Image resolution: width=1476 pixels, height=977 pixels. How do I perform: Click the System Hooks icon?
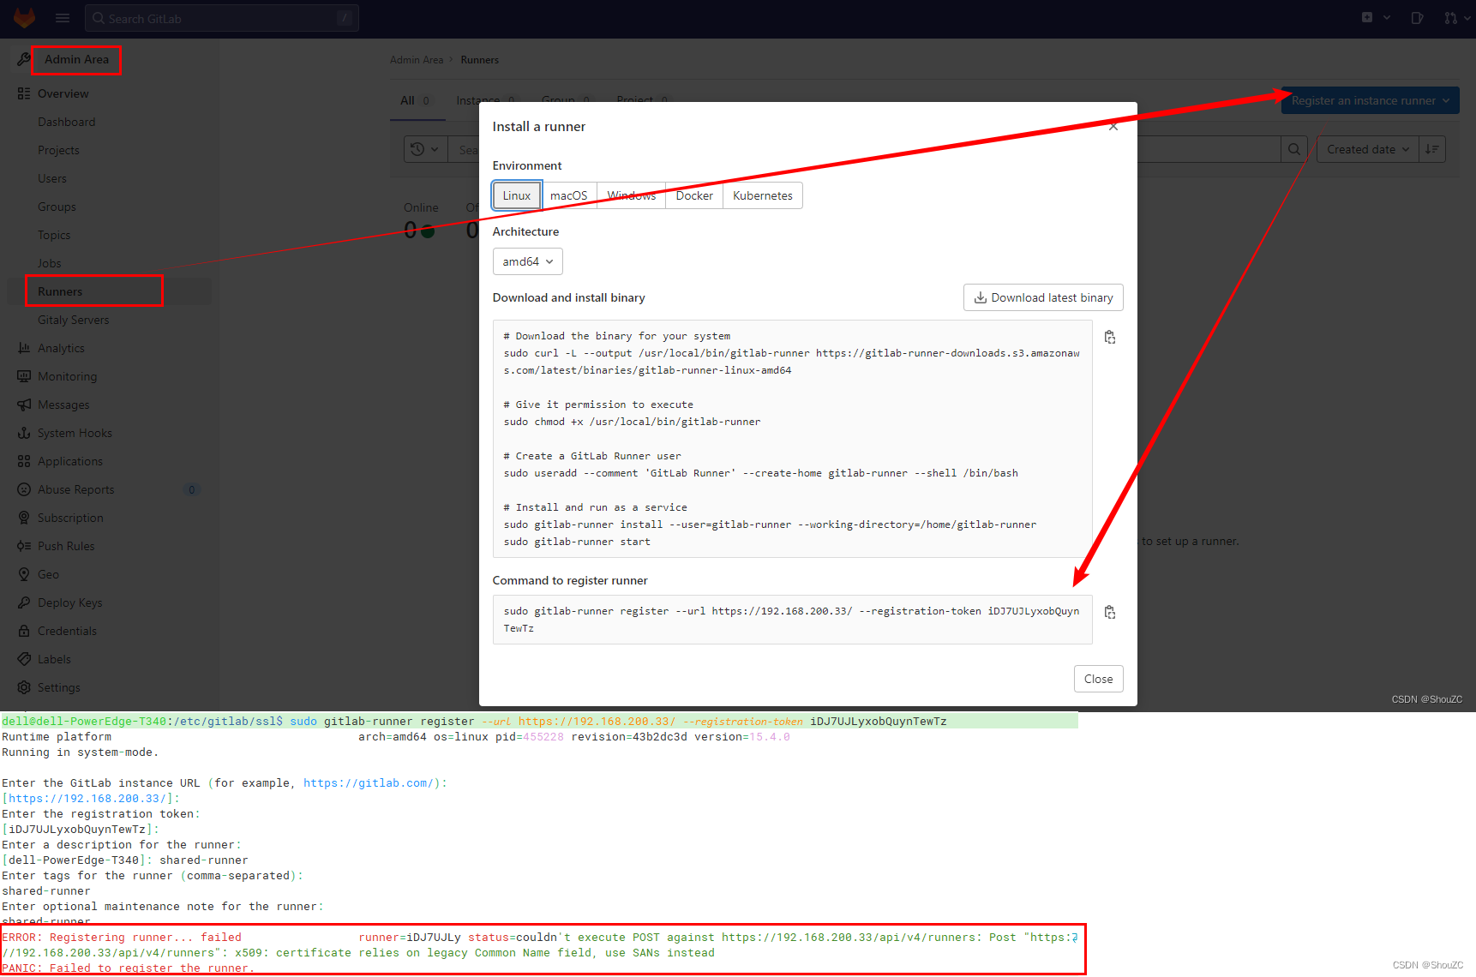tap(24, 433)
